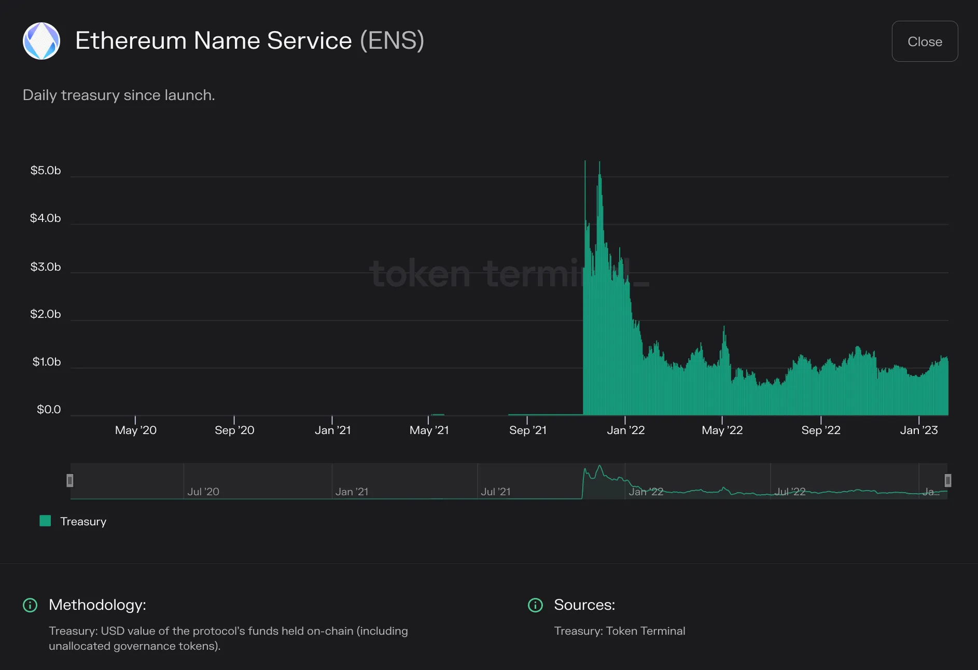Screen dimensions: 978x670
Task: Click the Methodology heading
Action: 97,605
